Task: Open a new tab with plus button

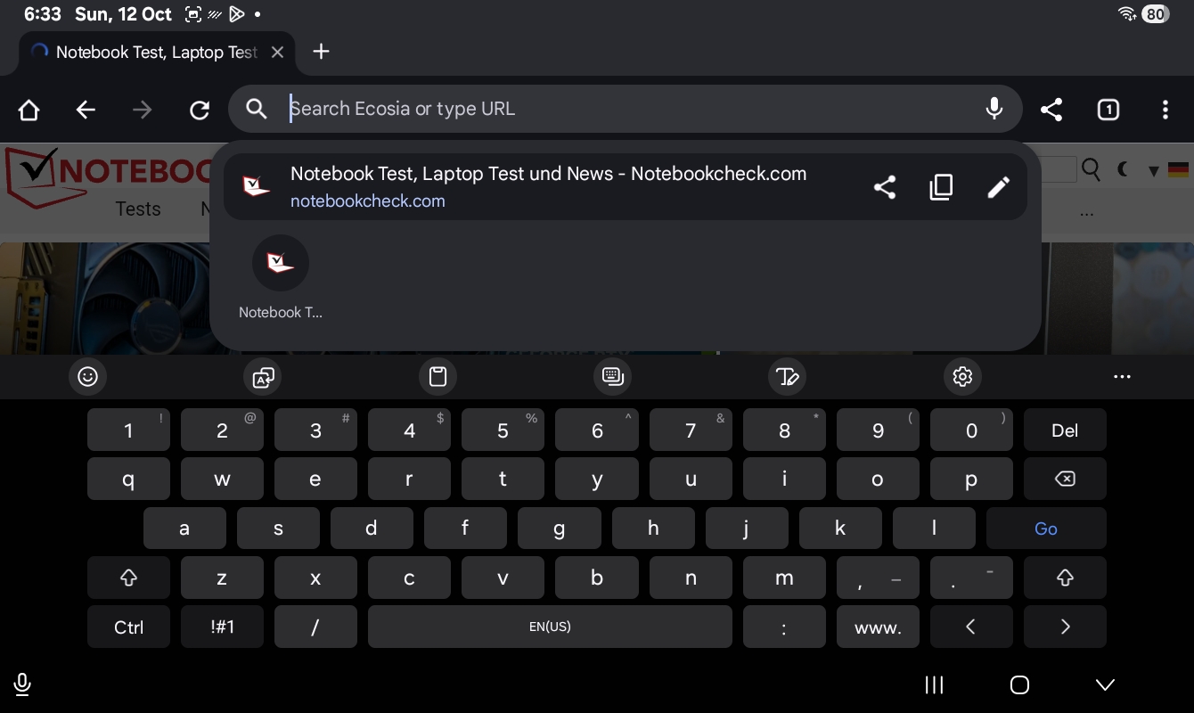Action: click(x=322, y=52)
